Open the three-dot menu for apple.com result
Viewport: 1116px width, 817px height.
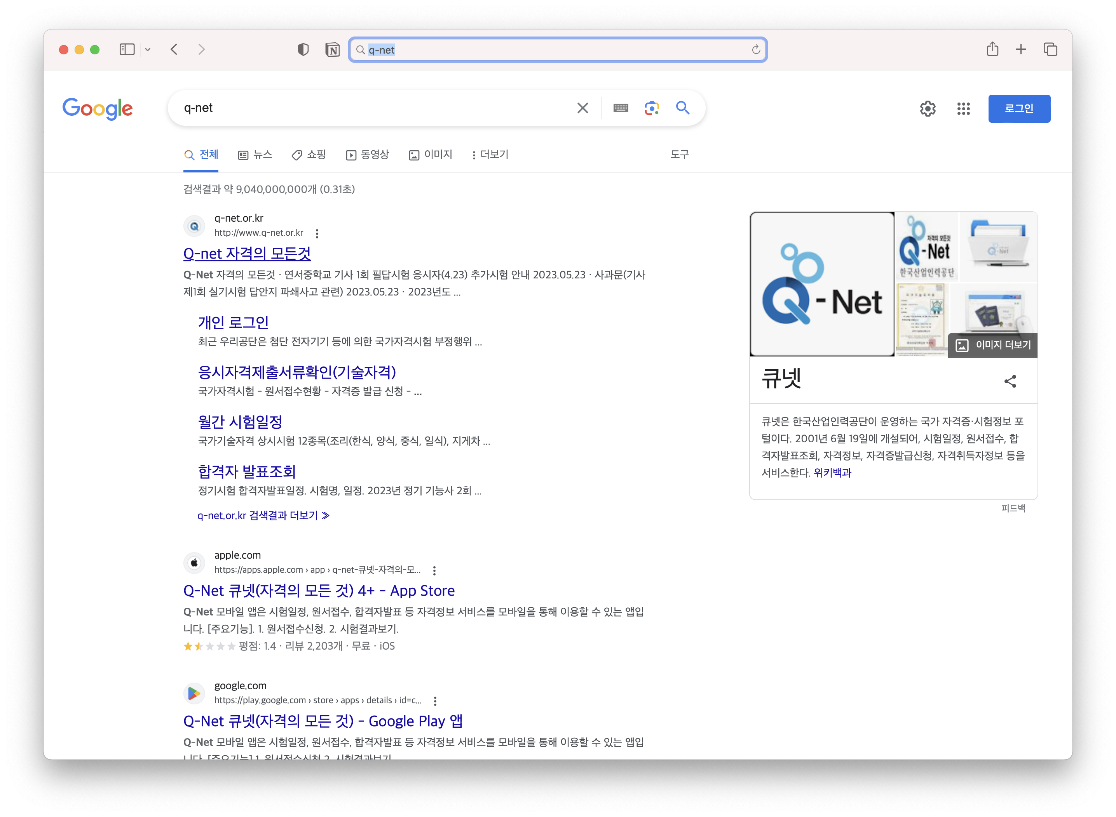(x=434, y=571)
